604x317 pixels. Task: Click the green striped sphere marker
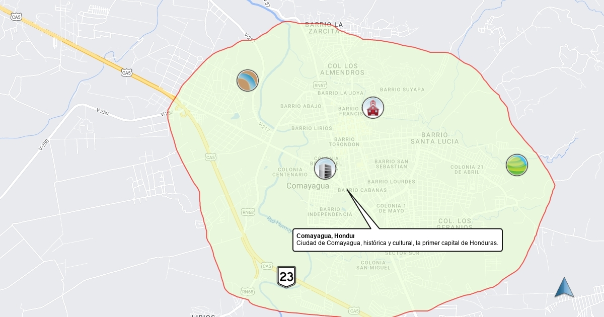tap(517, 165)
